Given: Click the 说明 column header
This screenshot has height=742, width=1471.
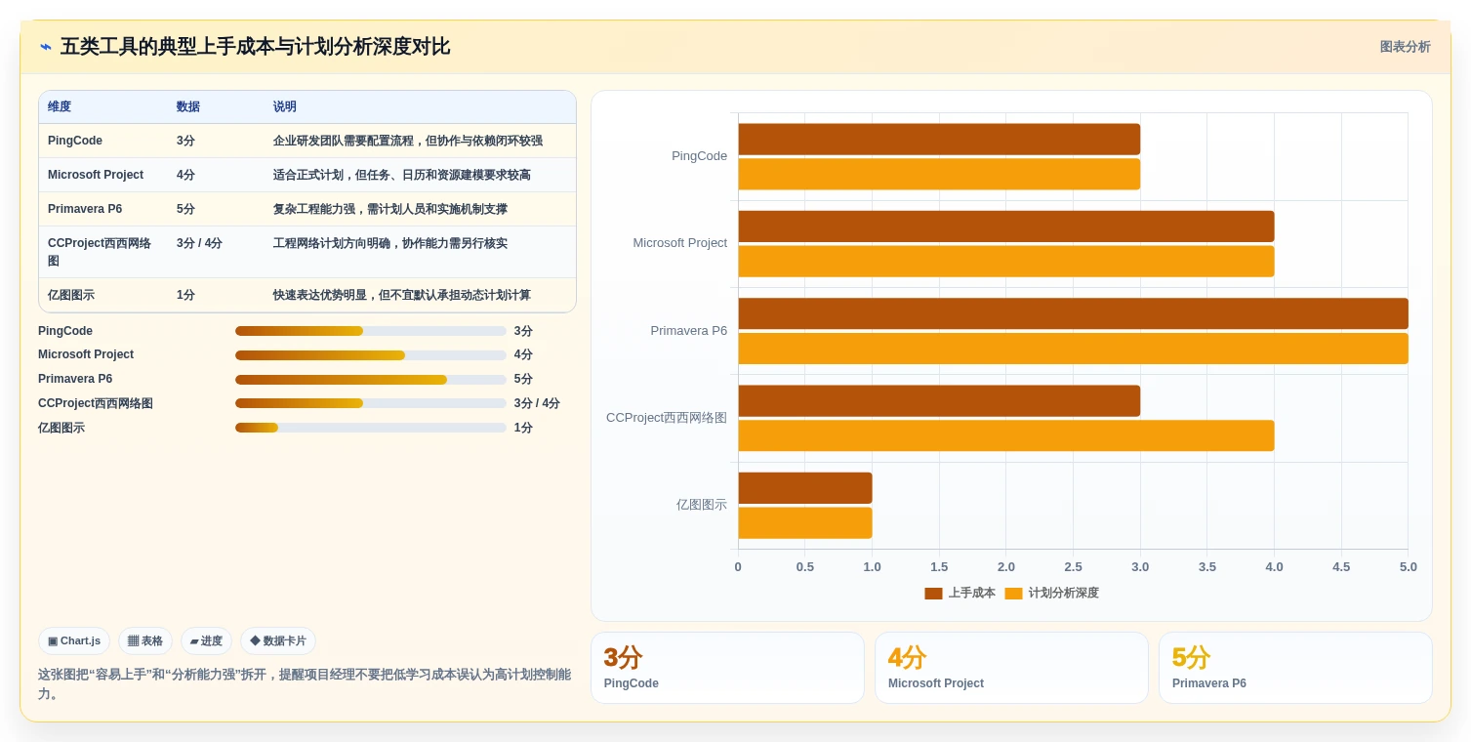Looking at the screenshot, I should click(x=285, y=107).
